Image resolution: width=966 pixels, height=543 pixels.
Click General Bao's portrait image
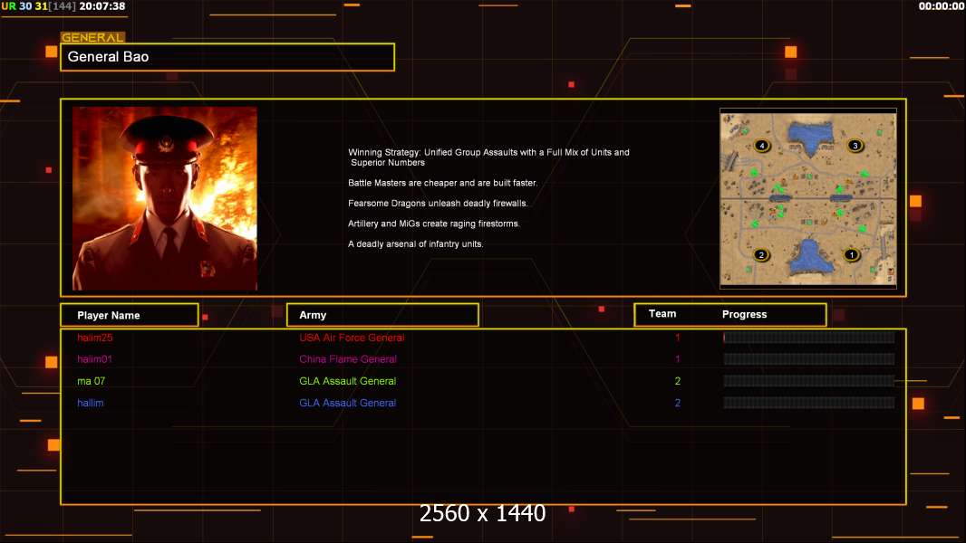165,198
